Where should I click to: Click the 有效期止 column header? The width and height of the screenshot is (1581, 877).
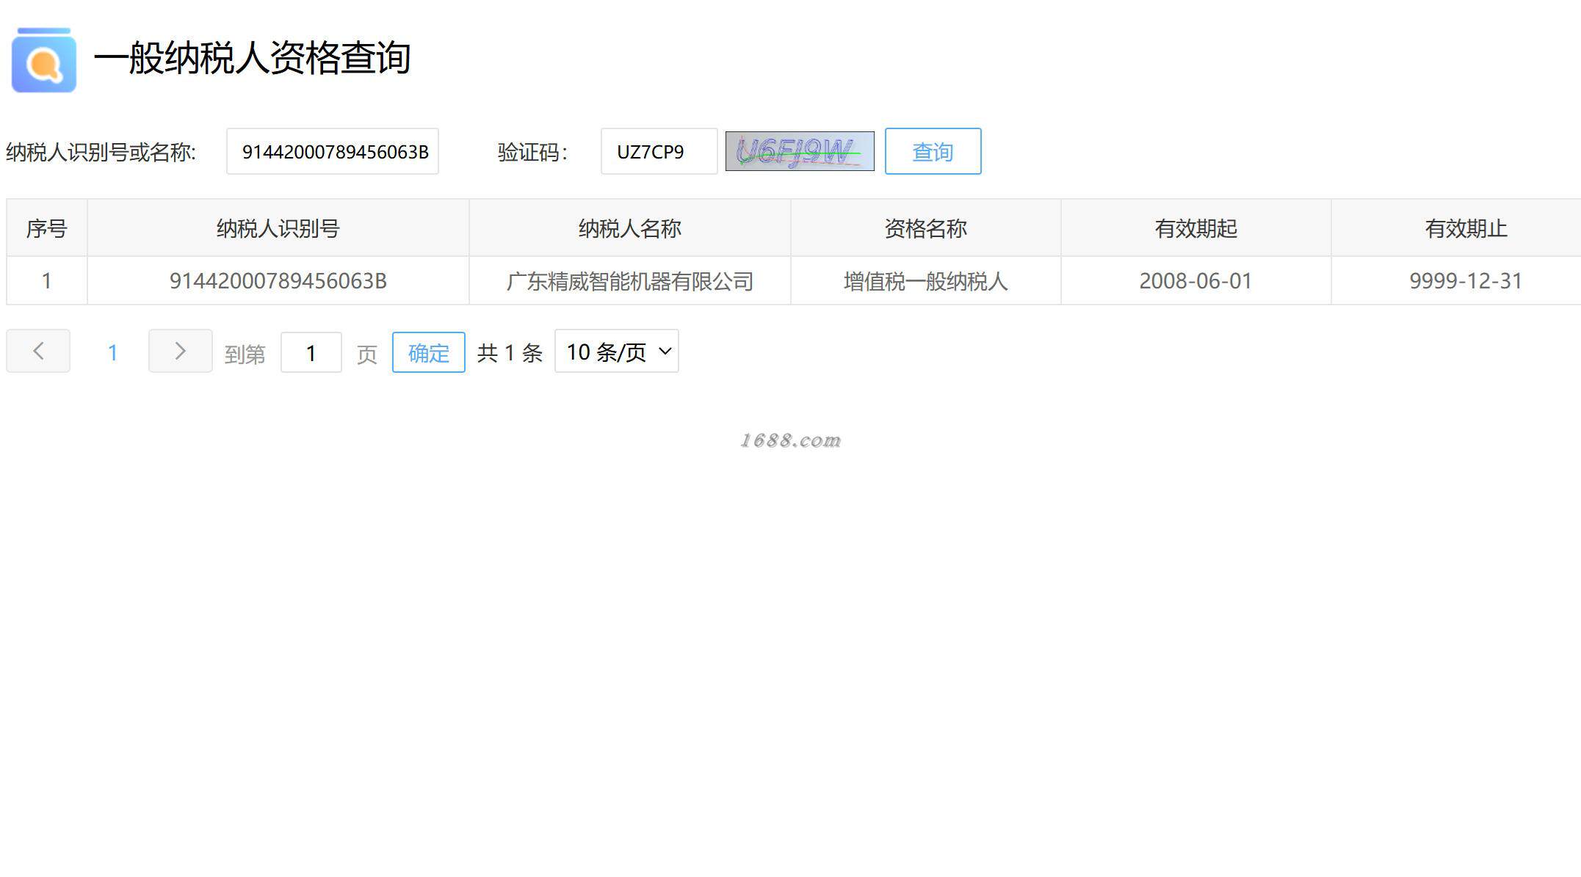pyautogui.click(x=1465, y=228)
